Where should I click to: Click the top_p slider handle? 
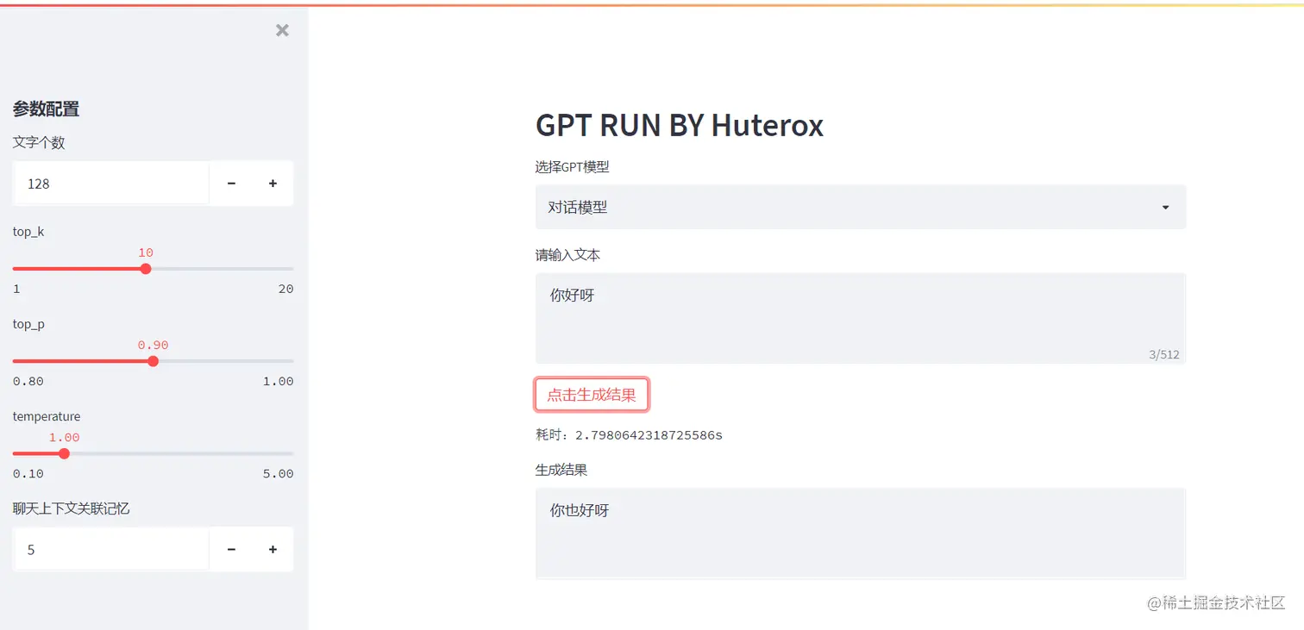coord(153,361)
